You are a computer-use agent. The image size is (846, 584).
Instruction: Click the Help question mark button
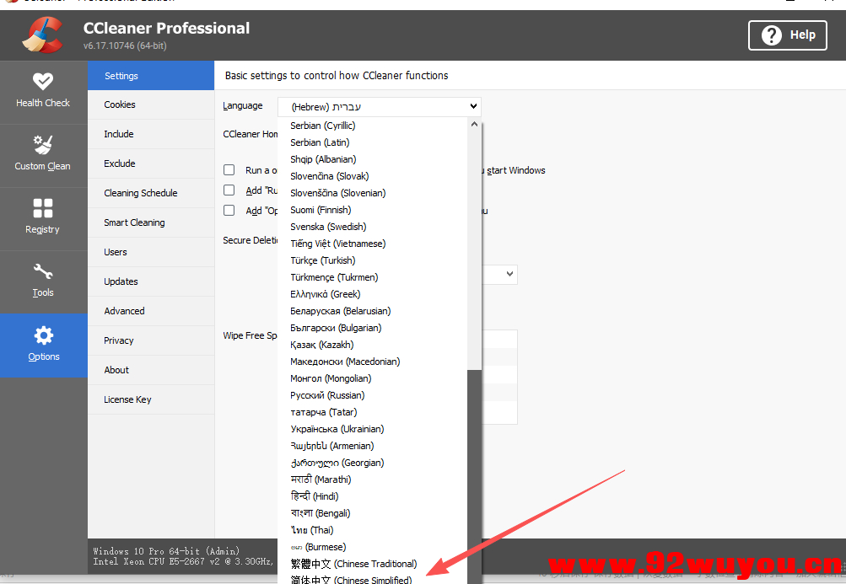(x=788, y=35)
